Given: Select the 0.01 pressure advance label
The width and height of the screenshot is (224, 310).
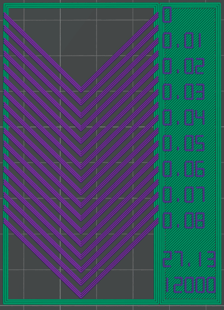Looking at the screenshot, I should pos(182,41).
